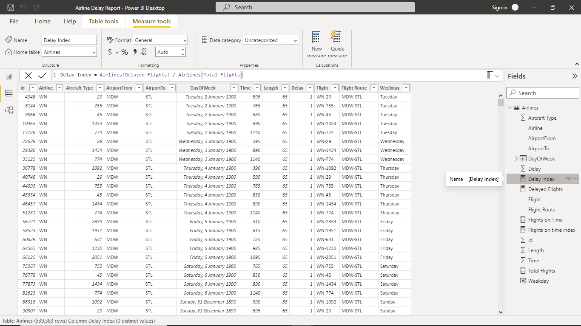The image size is (581, 326).
Task: Open the Quick measure dialog
Action: [337, 45]
